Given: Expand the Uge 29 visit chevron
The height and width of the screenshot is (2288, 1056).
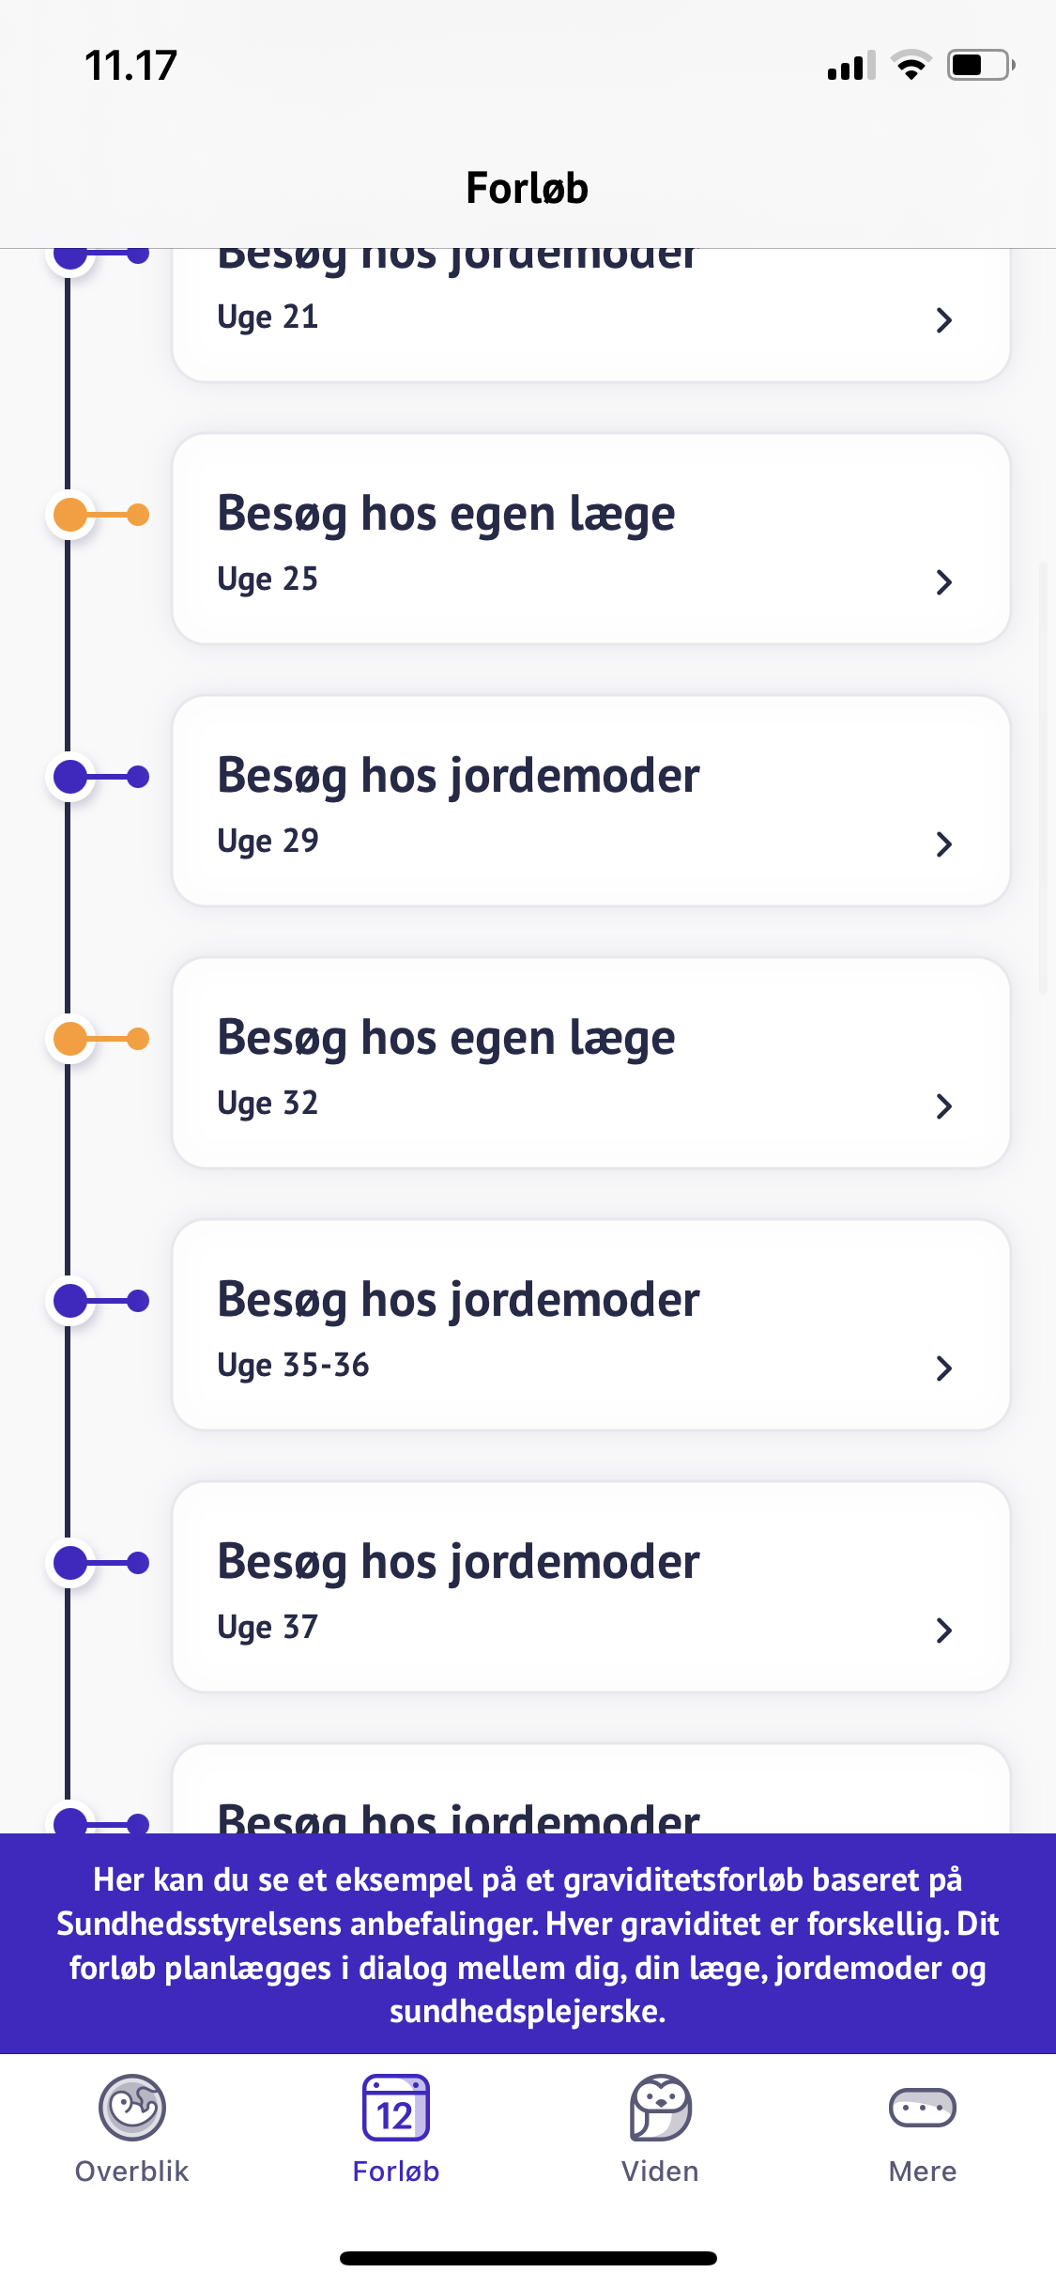Looking at the screenshot, I should point(944,844).
